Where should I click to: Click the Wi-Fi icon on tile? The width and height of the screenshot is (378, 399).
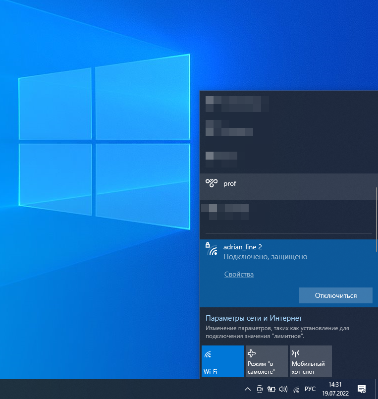tap(208, 354)
